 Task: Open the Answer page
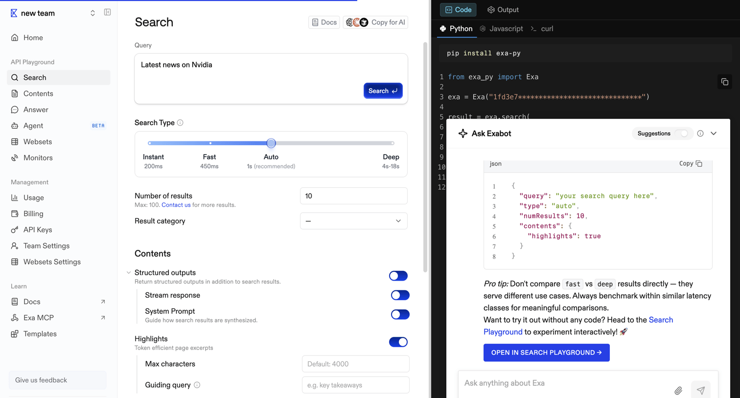coord(58,110)
